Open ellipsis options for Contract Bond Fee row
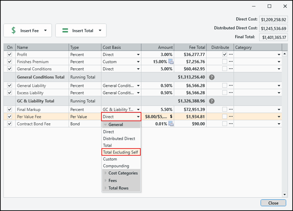The image size is (293, 211). [231, 124]
